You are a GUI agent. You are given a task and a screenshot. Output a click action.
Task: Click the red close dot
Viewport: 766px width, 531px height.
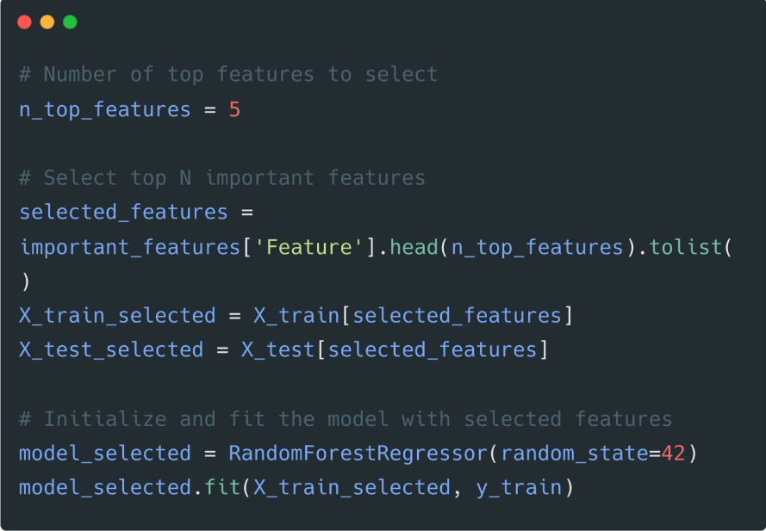(x=24, y=22)
